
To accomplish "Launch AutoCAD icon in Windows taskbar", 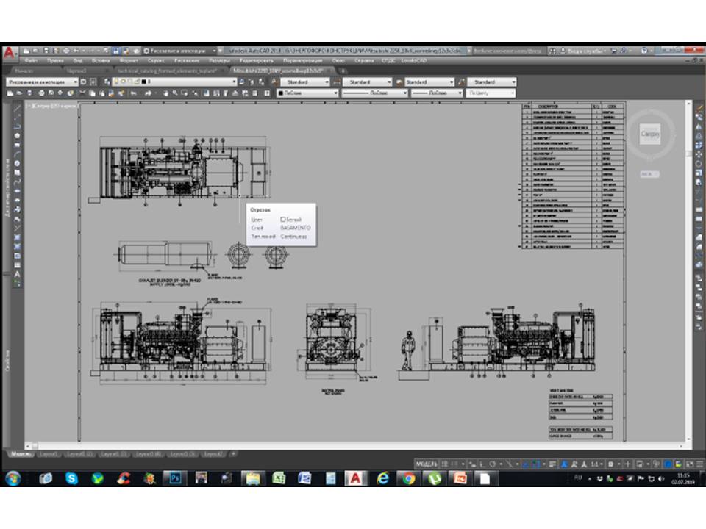I will coord(355,478).
